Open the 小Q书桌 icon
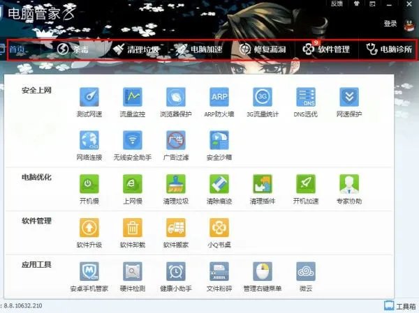Image resolution: width=419 pixels, height=313 pixels. 219,228
